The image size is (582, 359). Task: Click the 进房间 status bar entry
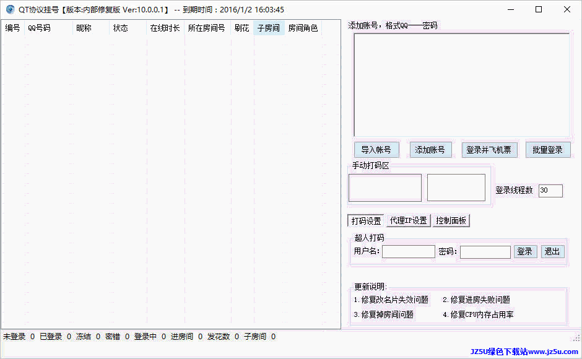coord(187,337)
